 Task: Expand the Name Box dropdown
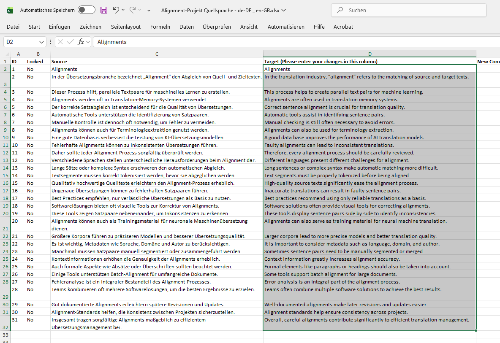[x=42, y=42]
